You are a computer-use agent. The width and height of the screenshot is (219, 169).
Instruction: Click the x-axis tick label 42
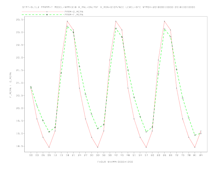pyautogui.click(x=116, y=155)
